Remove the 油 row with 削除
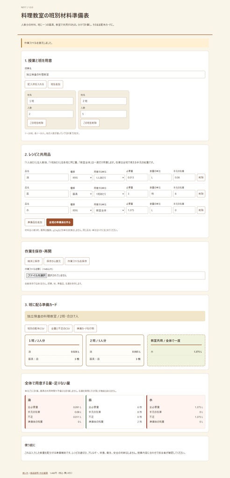 201,177
